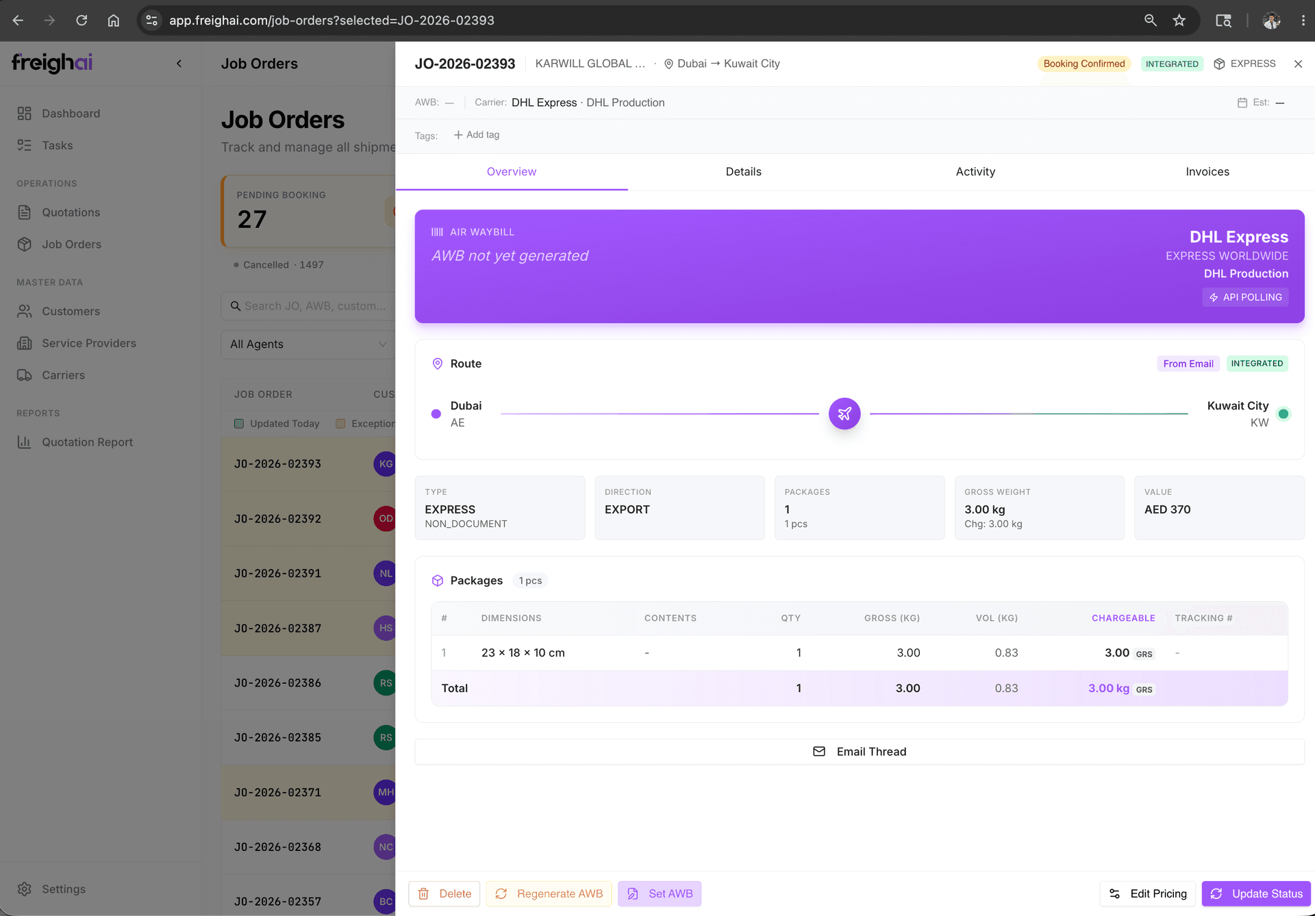Viewport: 1315px width, 916px height.
Task: Switch to the Activity tab
Action: (x=975, y=172)
